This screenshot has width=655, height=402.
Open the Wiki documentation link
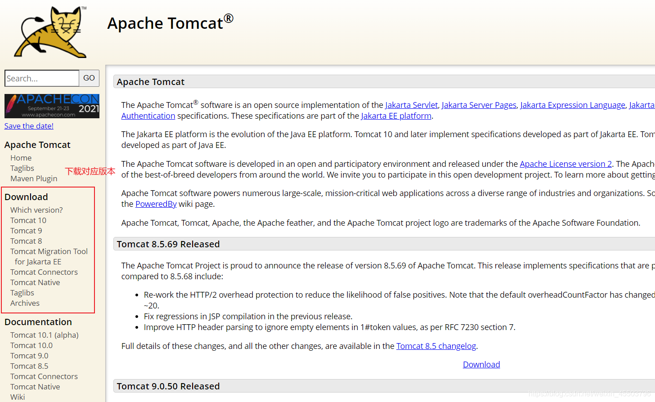pos(18,397)
